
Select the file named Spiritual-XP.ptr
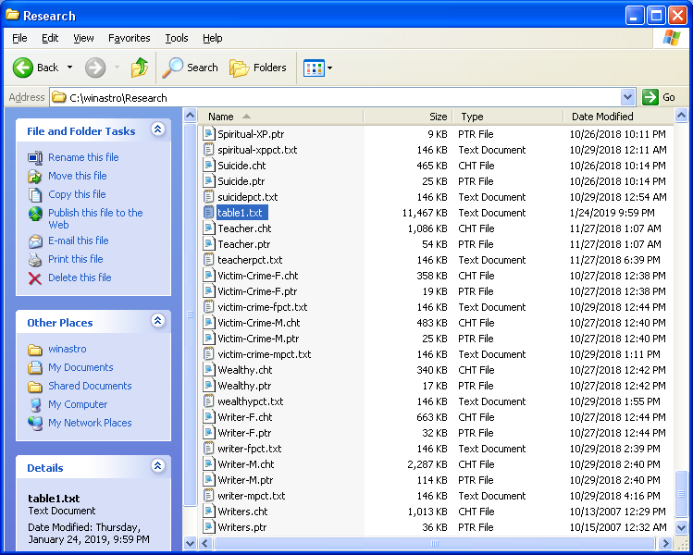pos(251,134)
